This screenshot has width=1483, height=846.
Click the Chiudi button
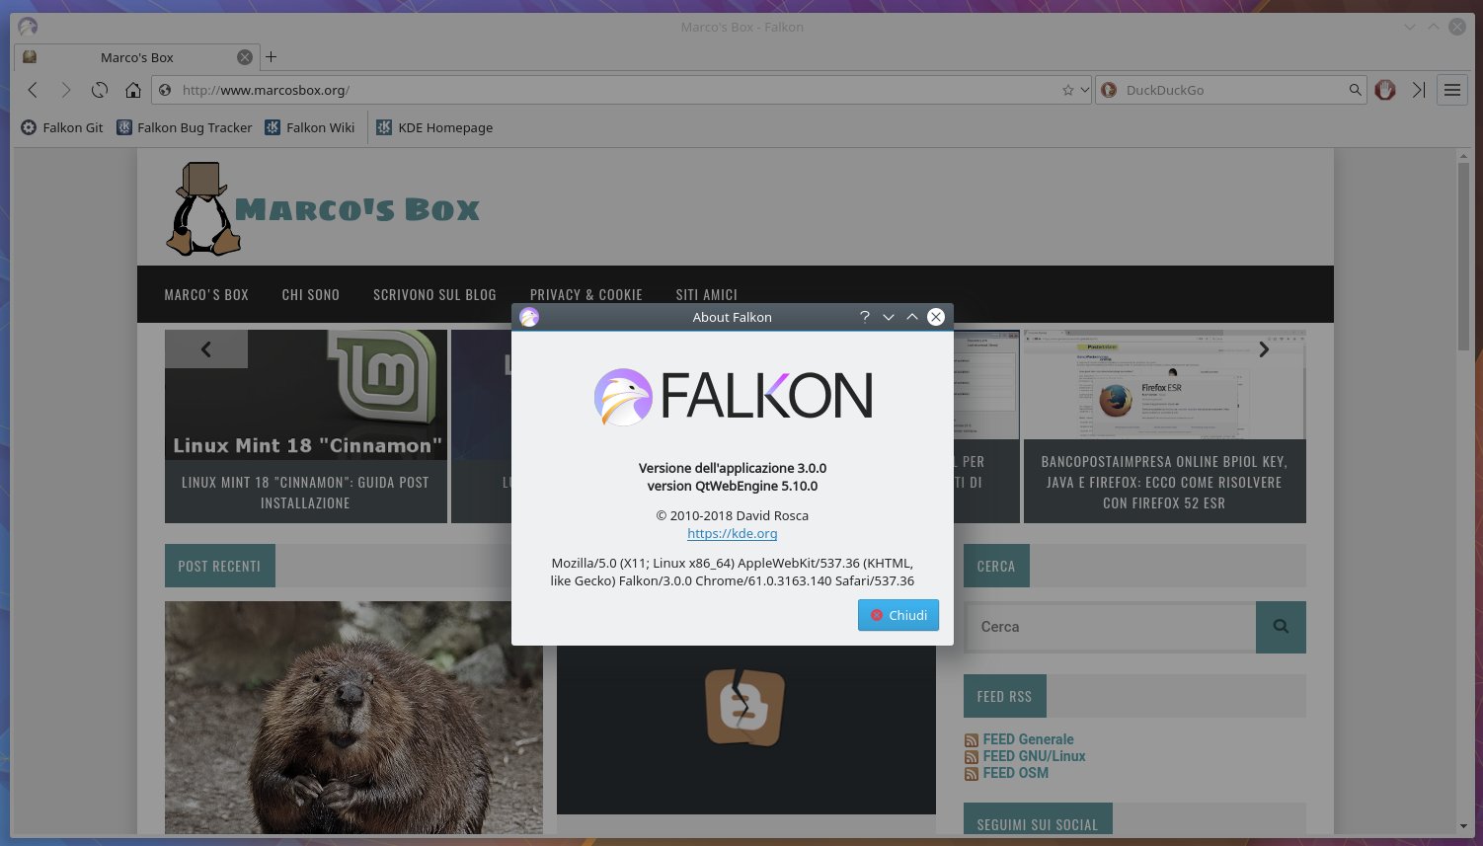[898, 615]
